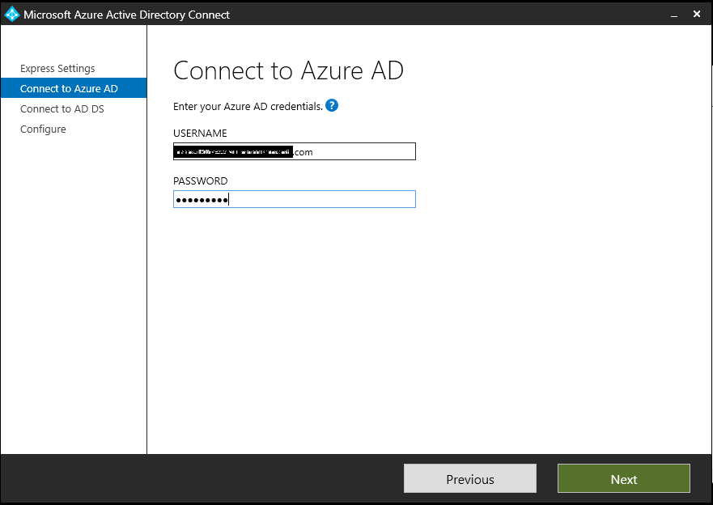The image size is (713, 505).
Task: Jump to the Configure step
Action: click(x=43, y=129)
